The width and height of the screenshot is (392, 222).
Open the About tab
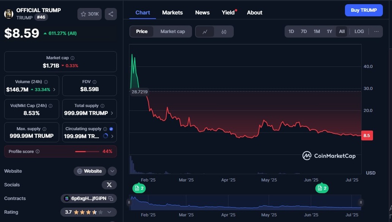pyautogui.click(x=255, y=13)
